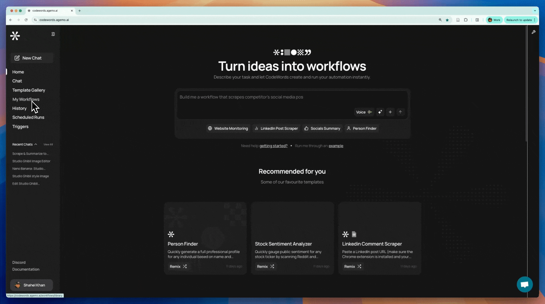The height and width of the screenshot is (304, 545).
Task: Click the wrench icon at top right
Action: 533,32
